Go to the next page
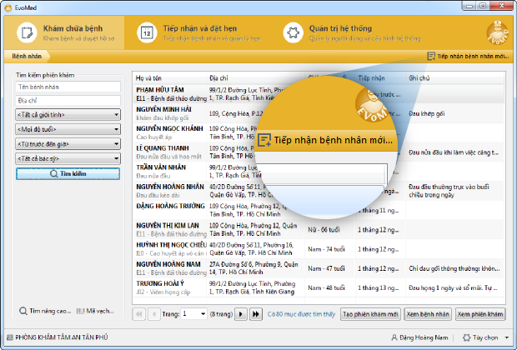This screenshot has width=517, height=350. [241, 314]
